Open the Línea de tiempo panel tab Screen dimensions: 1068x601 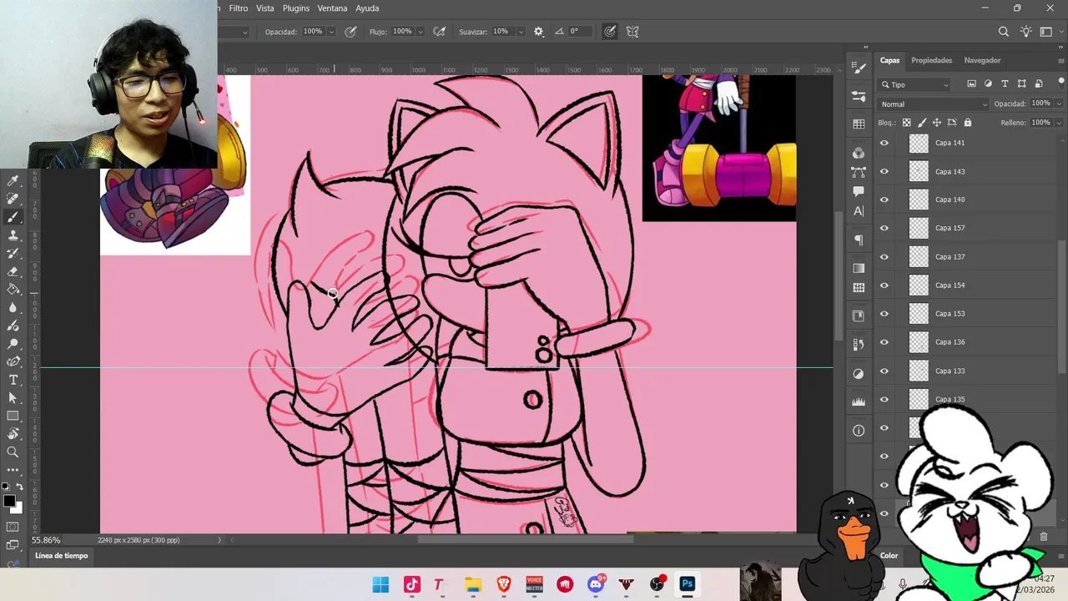coord(61,556)
